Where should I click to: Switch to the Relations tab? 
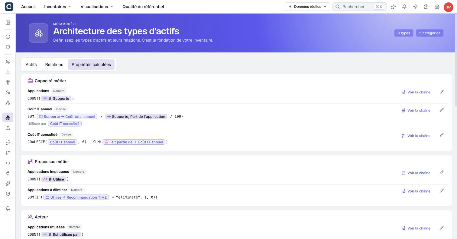point(54,64)
